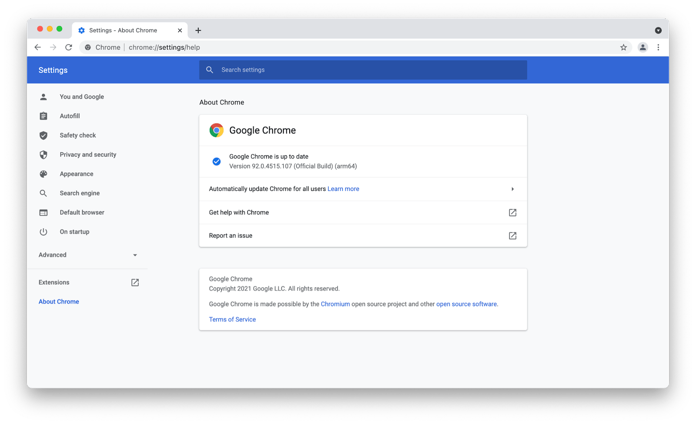Follow the Chromium project link
The height and width of the screenshot is (424, 696).
click(335, 304)
